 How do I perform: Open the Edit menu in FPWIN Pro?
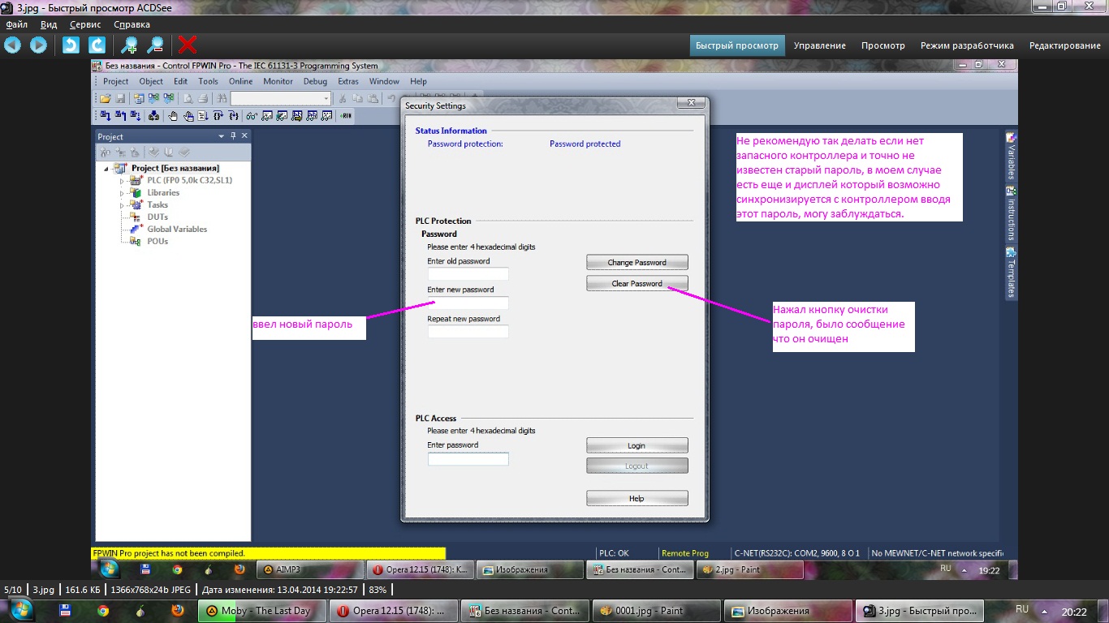coord(180,81)
